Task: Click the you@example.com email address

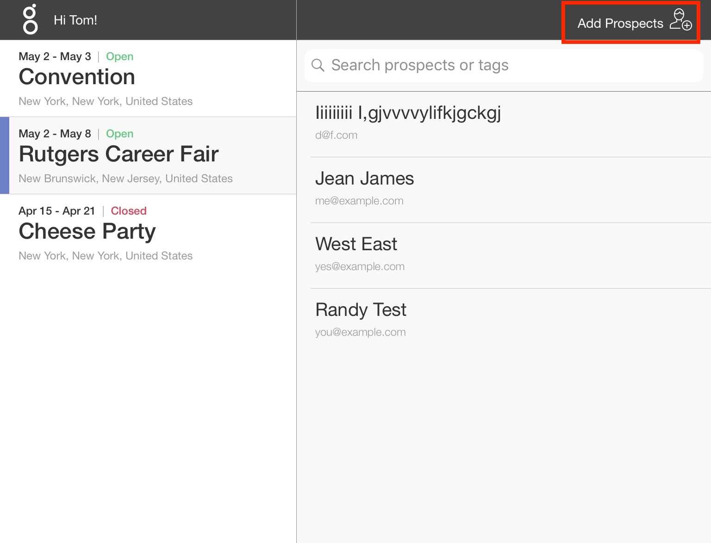Action: [360, 333]
